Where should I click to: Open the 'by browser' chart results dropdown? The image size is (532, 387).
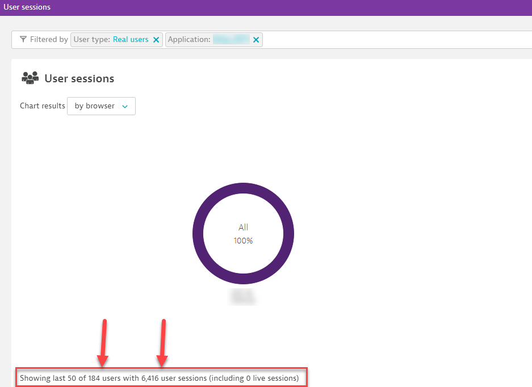101,106
